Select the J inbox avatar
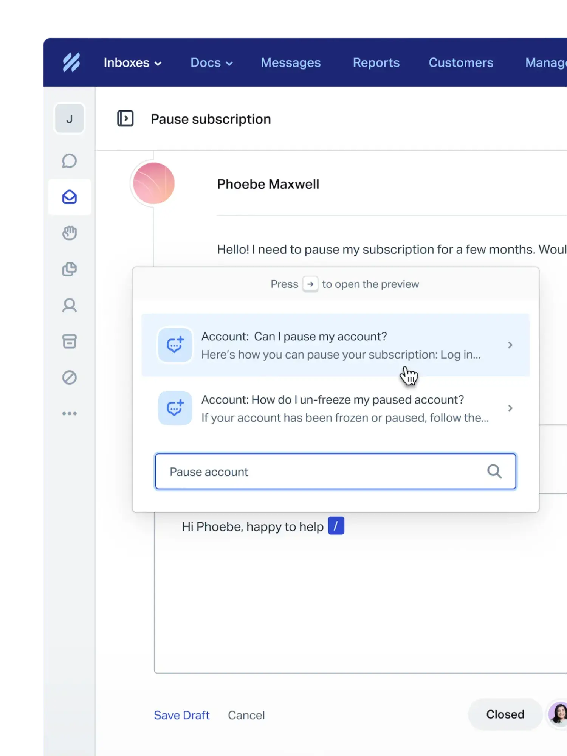 pos(69,119)
